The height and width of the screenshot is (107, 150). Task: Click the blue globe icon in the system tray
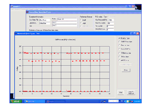click(125, 101)
